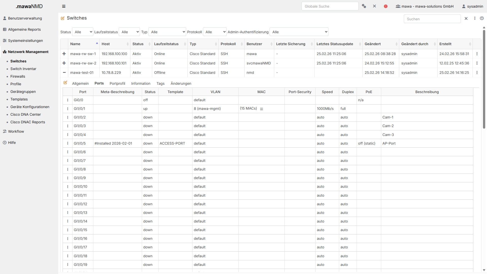Switch to the Änderungen tab

(x=181, y=83)
